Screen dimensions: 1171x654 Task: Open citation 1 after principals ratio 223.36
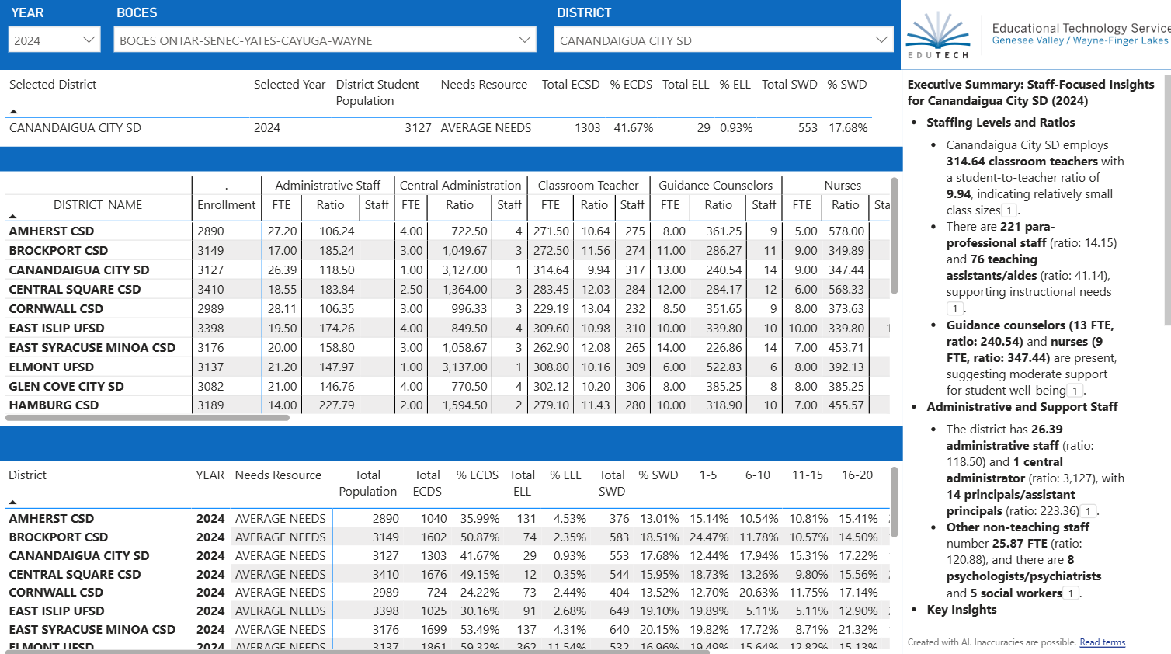coord(1089,511)
